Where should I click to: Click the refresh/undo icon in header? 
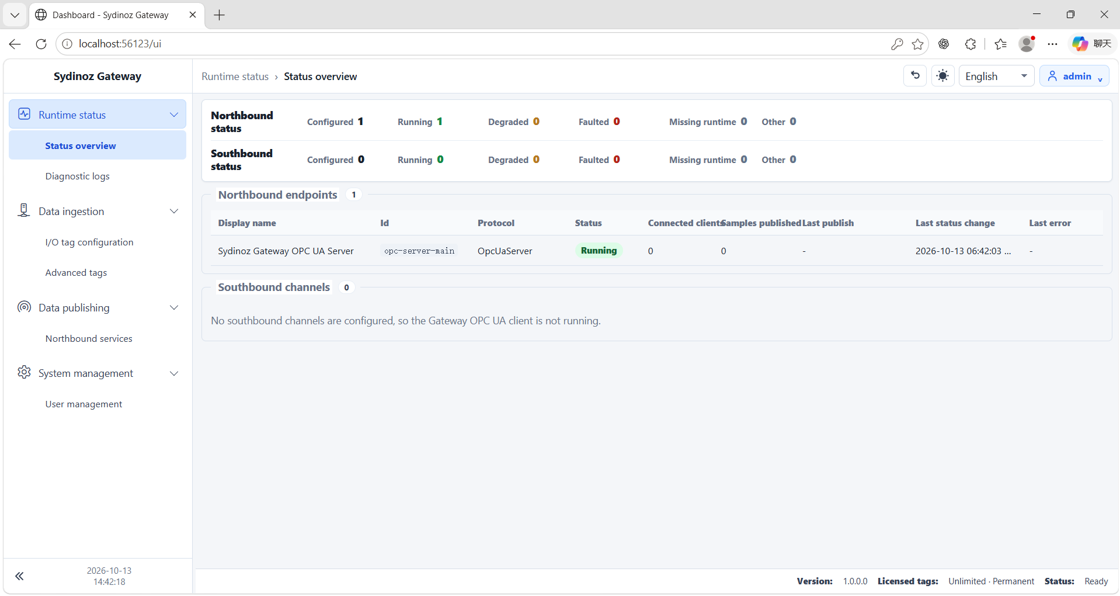tap(915, 76)
